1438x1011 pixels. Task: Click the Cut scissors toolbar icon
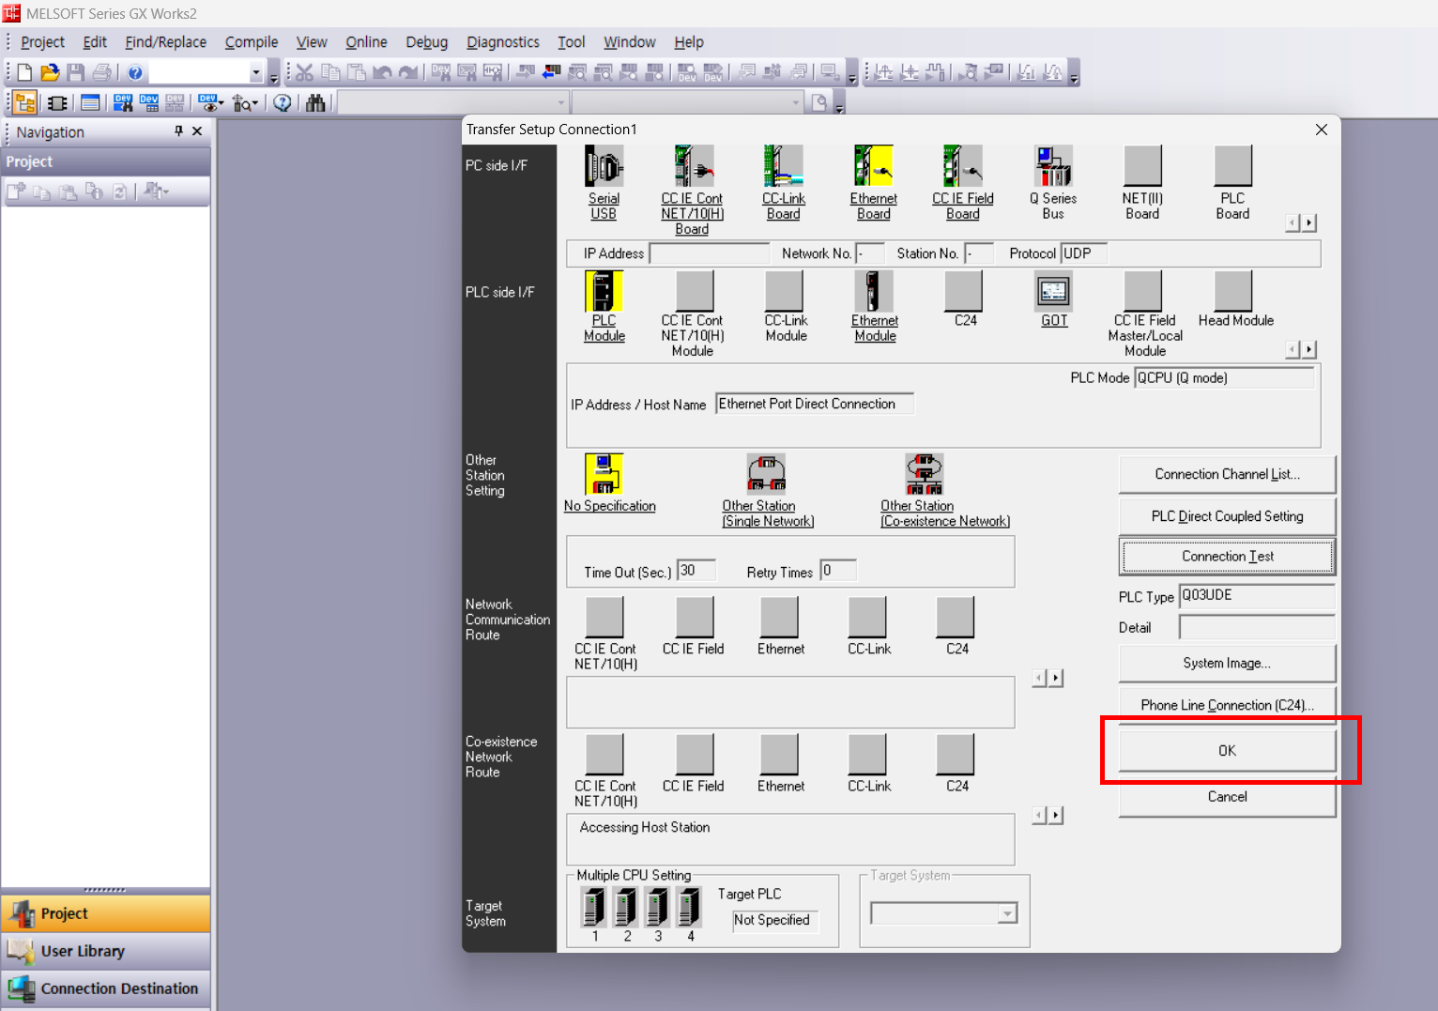pos(305,72)
